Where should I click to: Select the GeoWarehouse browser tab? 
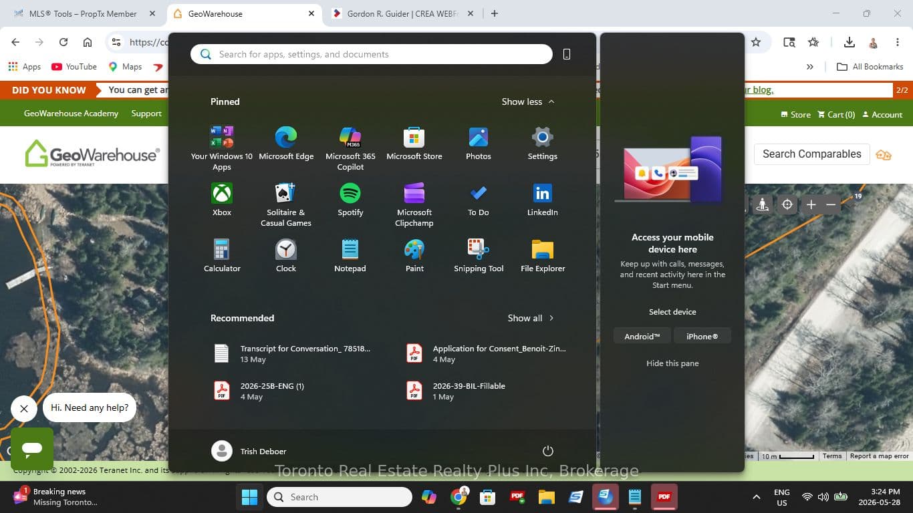pyautogui.click(x=243, y=13)
